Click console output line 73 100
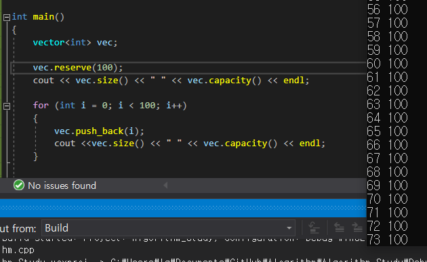The height and width of the screenshot is (262, 427). click(387, 240)
